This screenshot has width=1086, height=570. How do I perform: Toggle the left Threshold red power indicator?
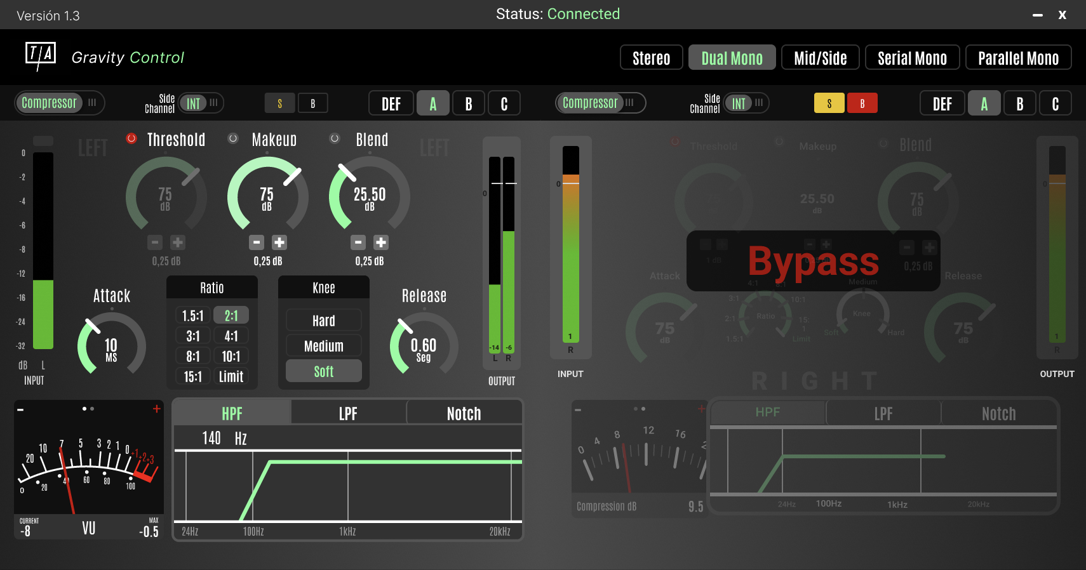click(x=131, y=138)
